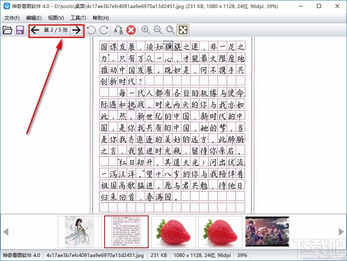Click the AB rename tool icon

click(118, 30)
